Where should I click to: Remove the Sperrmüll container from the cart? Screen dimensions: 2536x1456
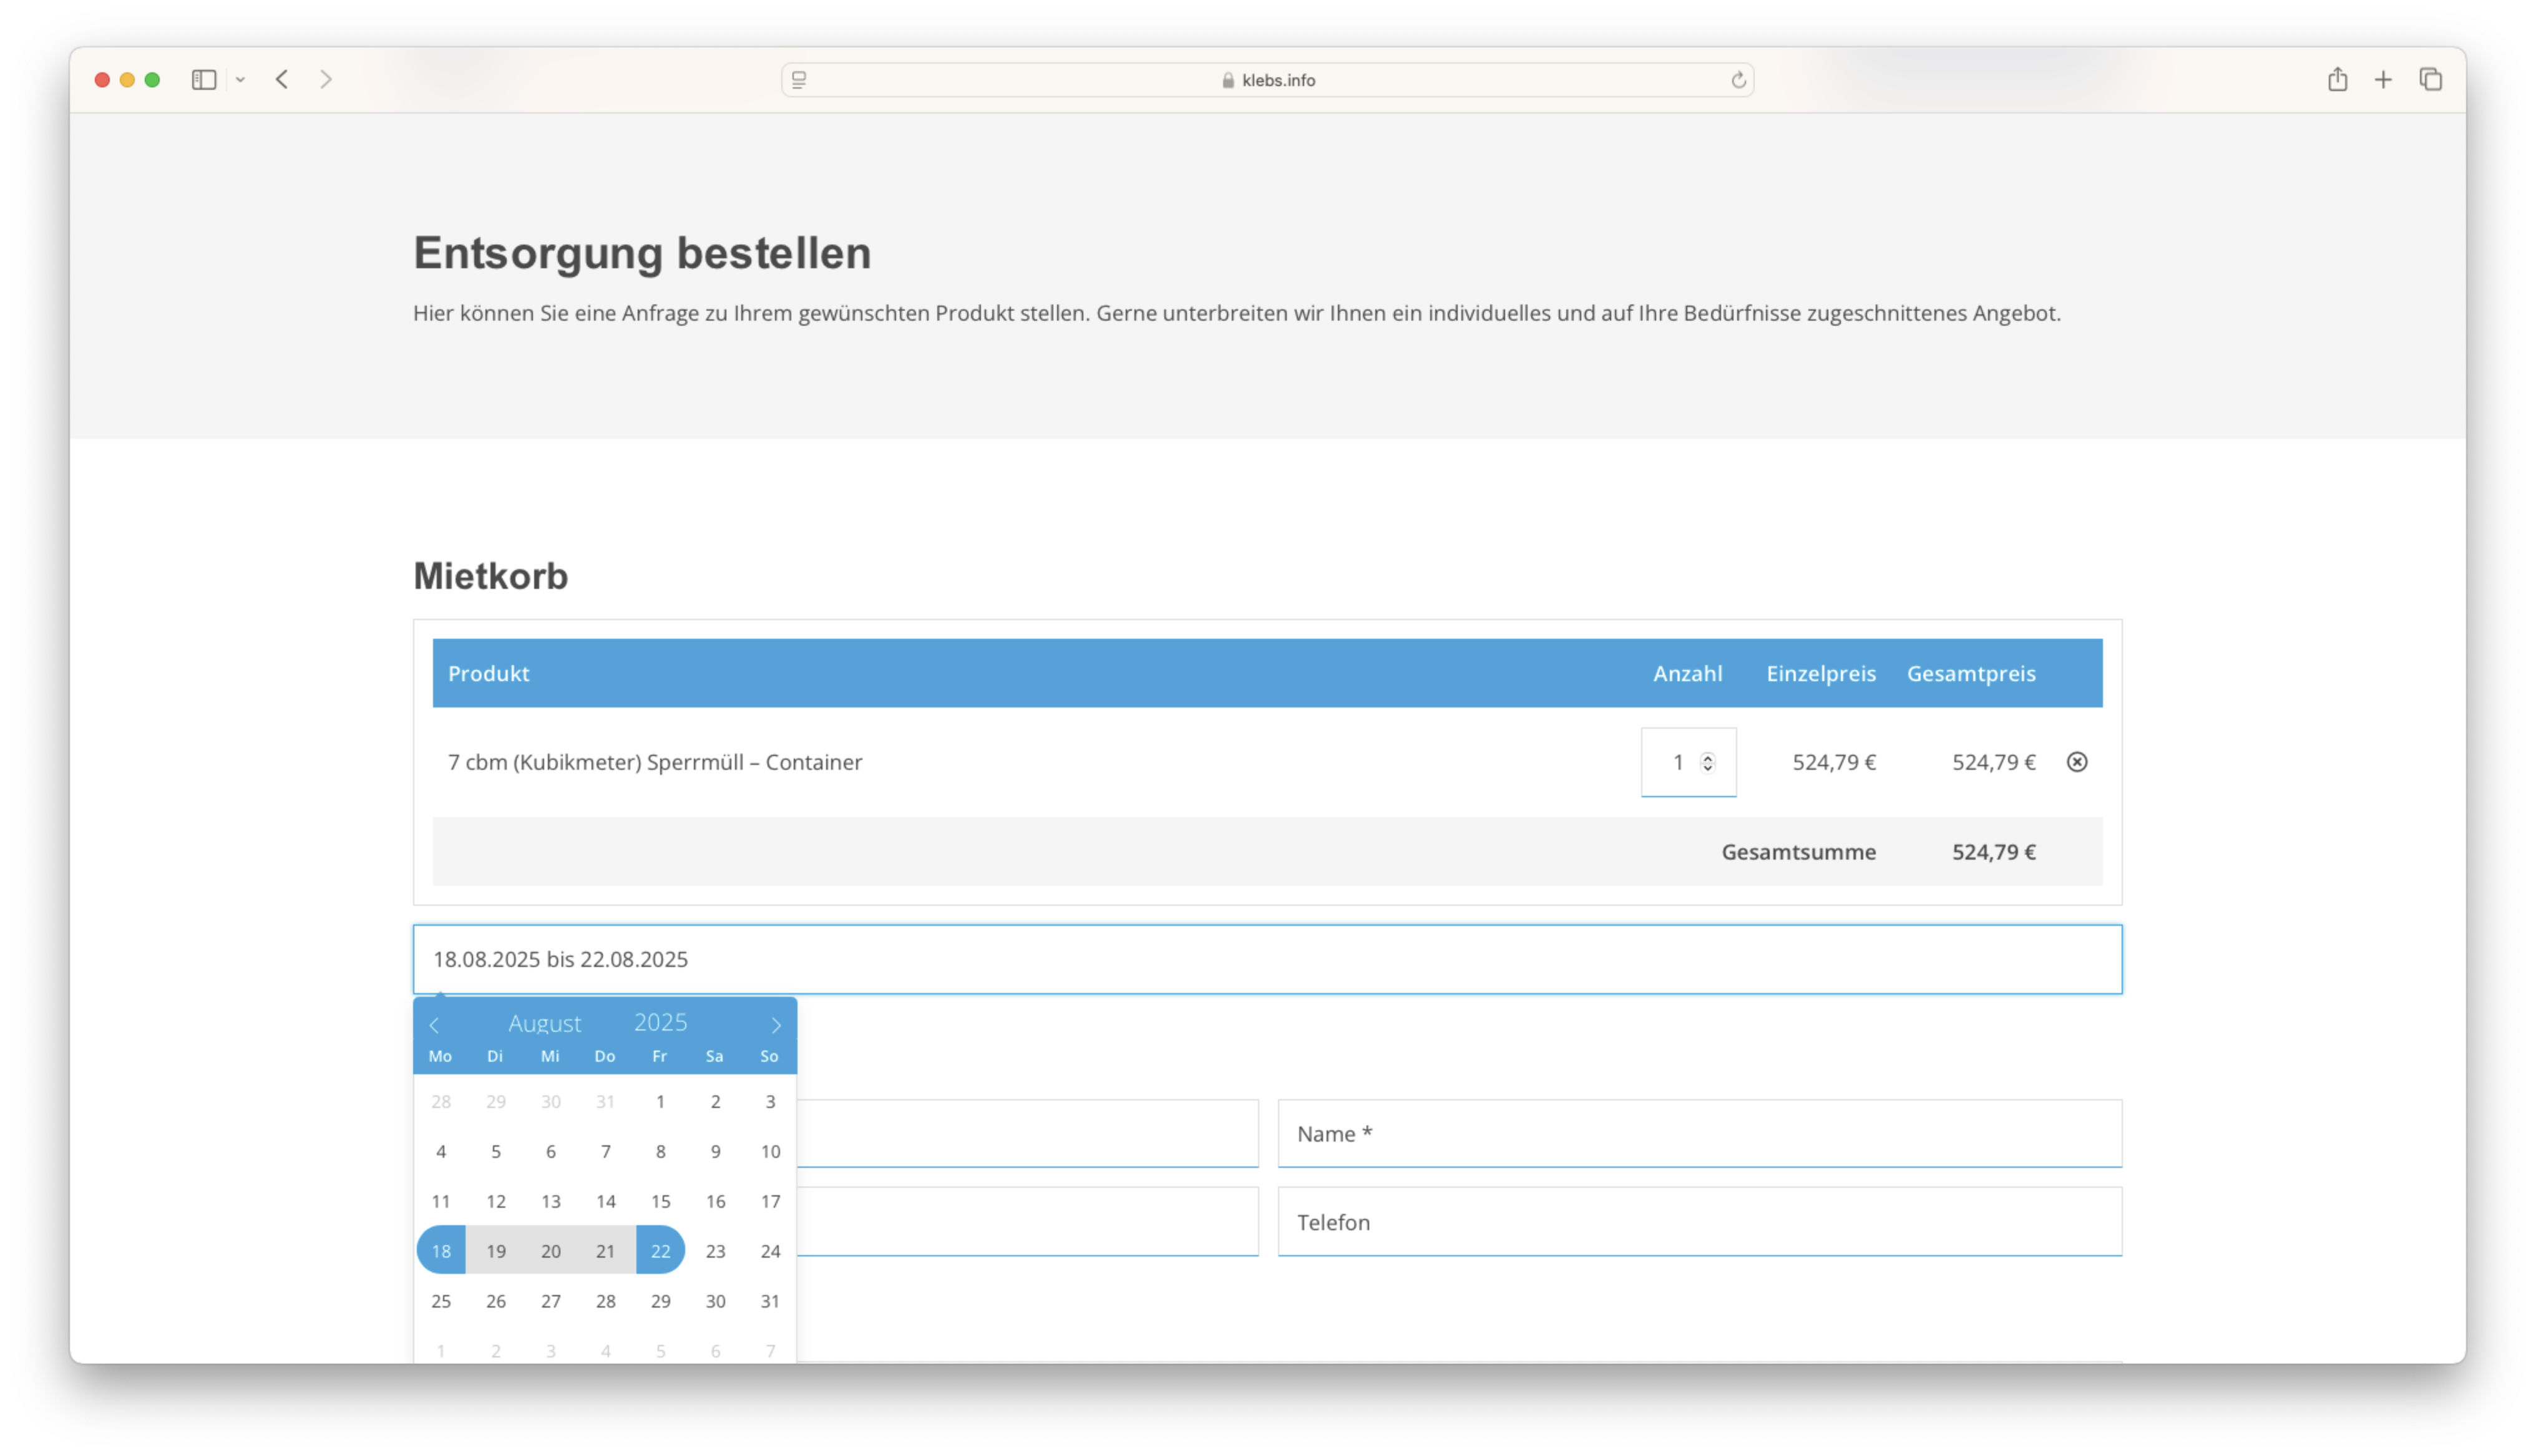2077,762
